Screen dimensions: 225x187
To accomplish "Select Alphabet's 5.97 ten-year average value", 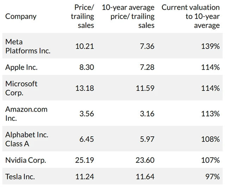I will click(x=147, y=139).
